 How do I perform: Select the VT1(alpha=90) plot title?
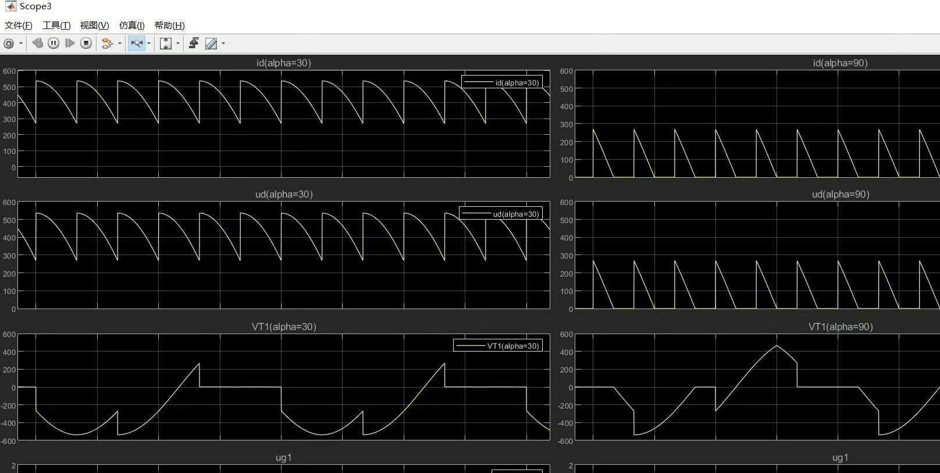click(841, 327)
